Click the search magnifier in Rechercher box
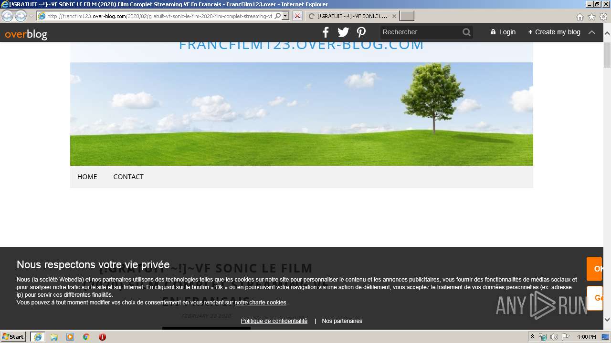 pyautogui.click(x=466, y=32)
